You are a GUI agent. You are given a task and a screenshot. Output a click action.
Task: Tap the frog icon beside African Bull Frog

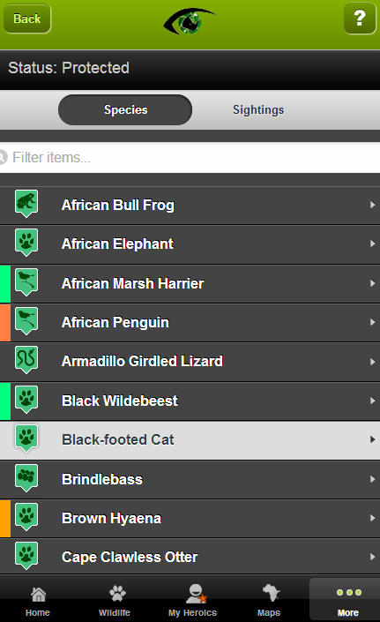click(x=26, y=203)
